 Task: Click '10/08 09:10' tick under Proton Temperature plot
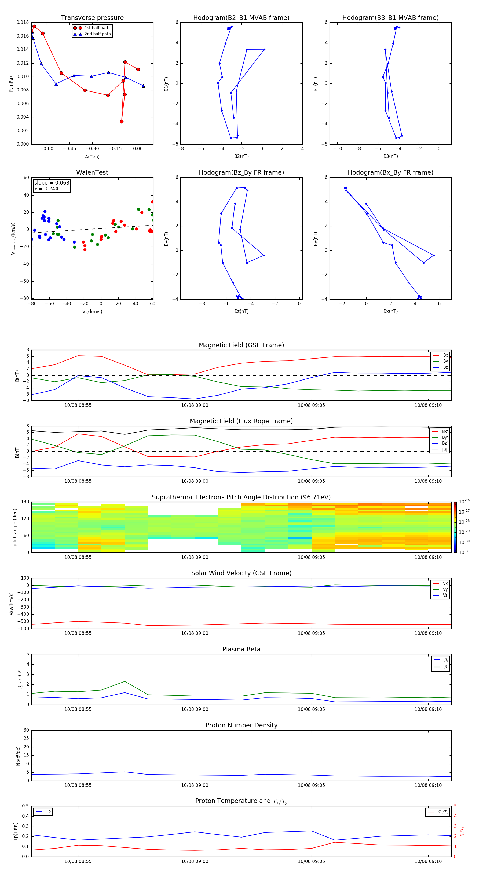point(428,862)
